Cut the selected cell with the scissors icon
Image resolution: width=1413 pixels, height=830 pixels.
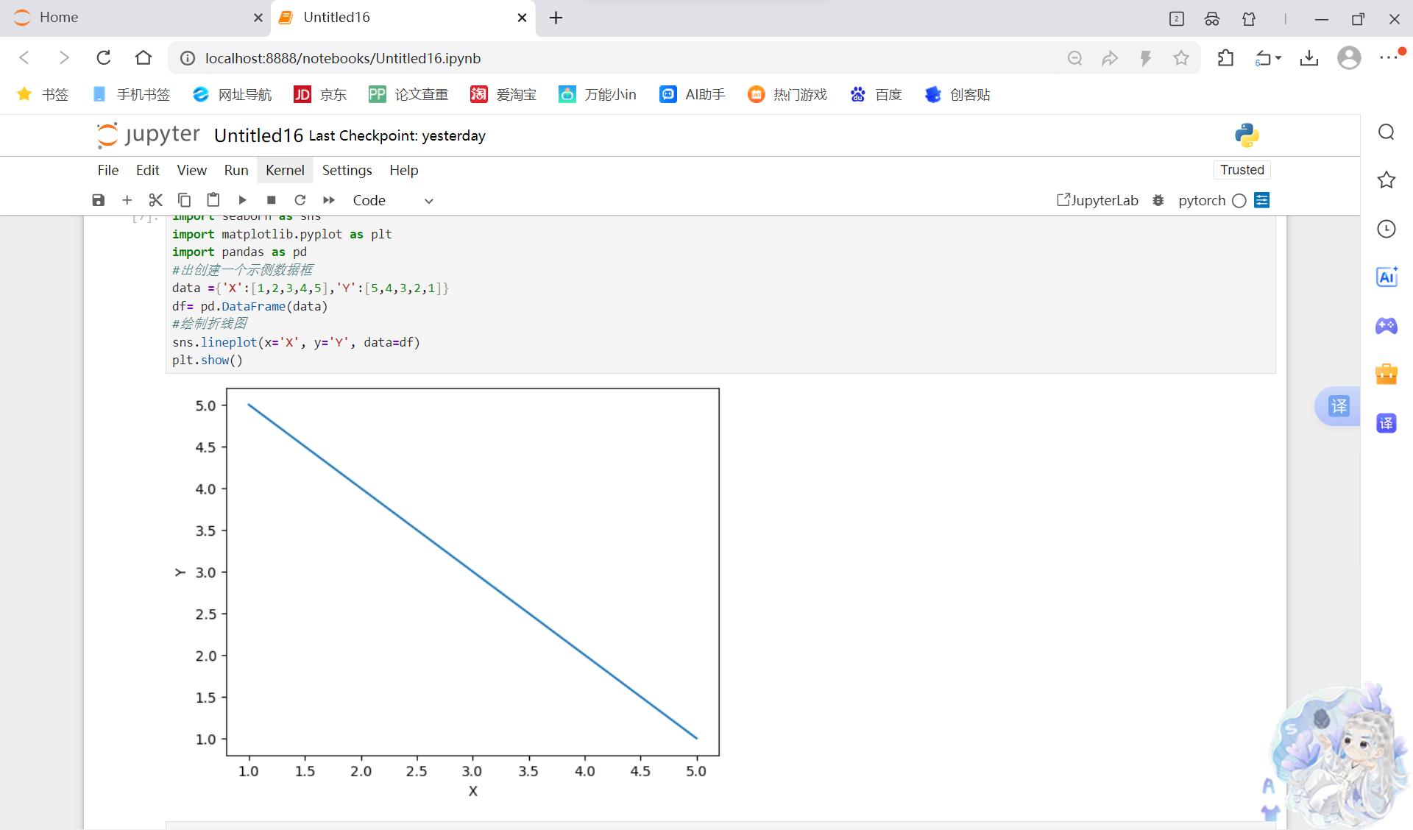tap(155, 200)
